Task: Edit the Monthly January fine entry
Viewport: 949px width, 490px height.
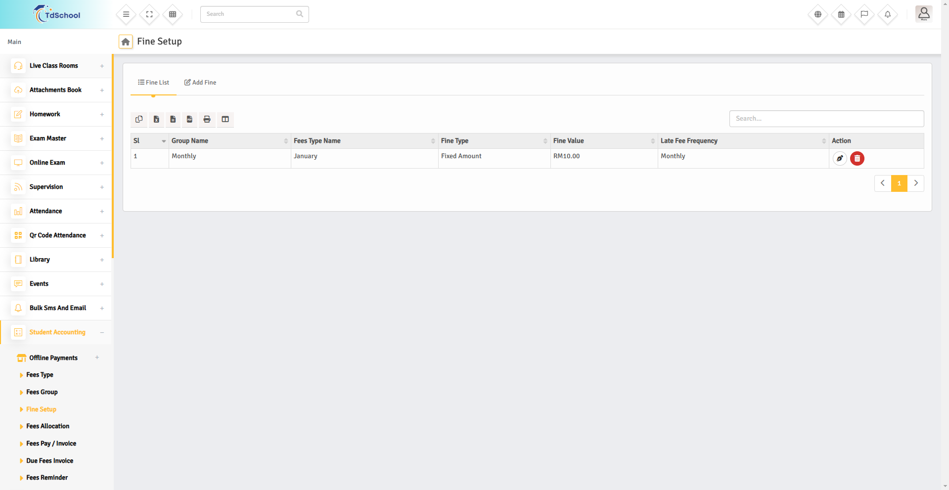Action: click(x=840, y=159)
